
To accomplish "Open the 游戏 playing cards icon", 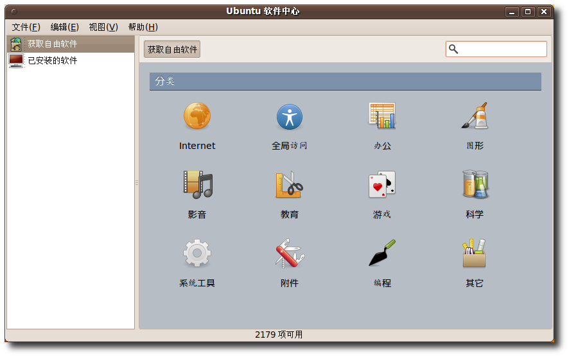I will (x=382, y=185).
